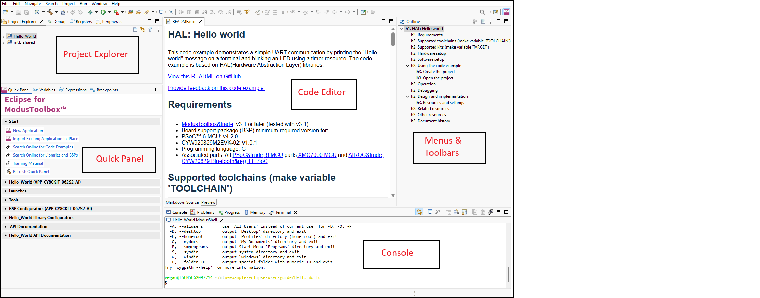
Task: Collapse 'Design and implementation' outline node
Action: [408, 96]
